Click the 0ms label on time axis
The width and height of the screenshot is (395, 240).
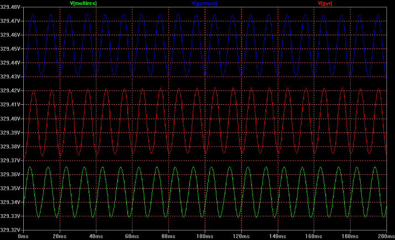coord(23,236)
